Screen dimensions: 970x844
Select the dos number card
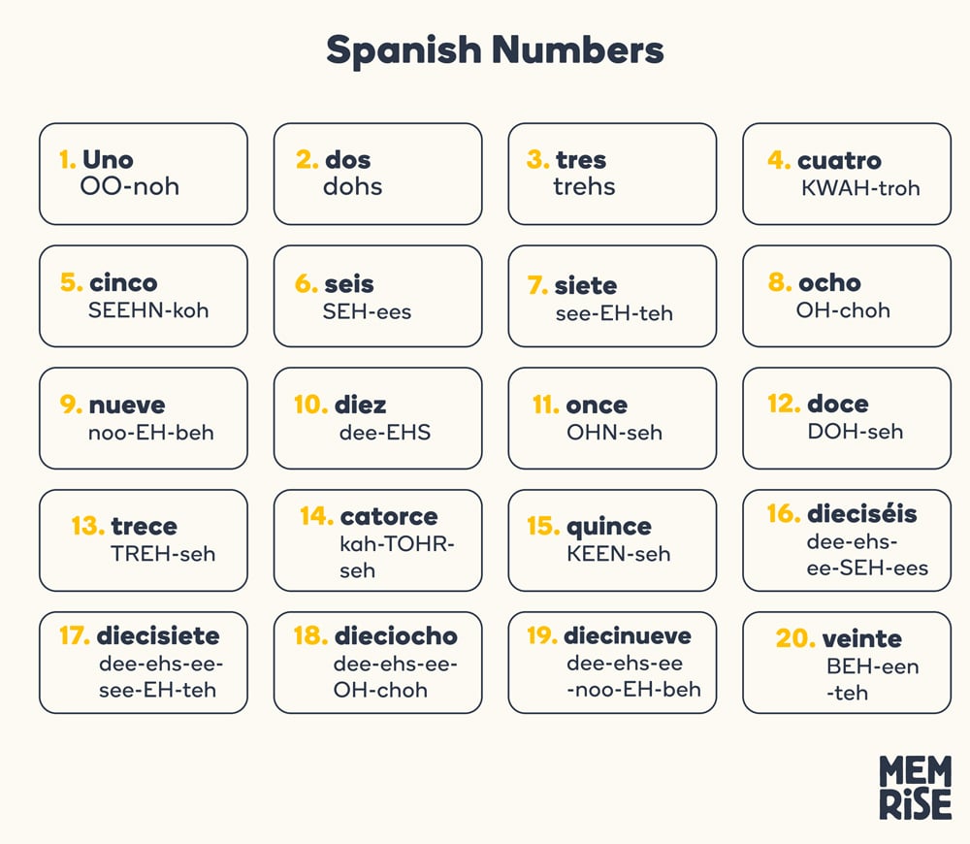[x=378, y=174]
